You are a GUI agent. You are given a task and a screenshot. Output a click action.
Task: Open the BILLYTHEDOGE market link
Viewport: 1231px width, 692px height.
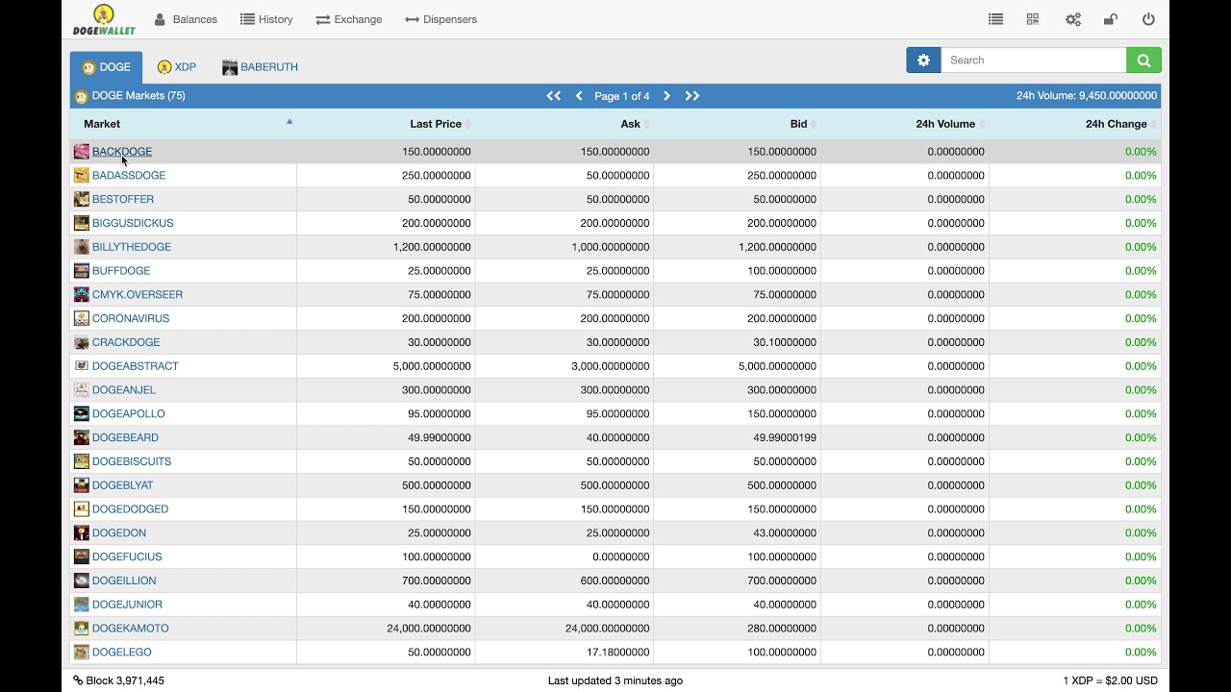tap(132, 247)
